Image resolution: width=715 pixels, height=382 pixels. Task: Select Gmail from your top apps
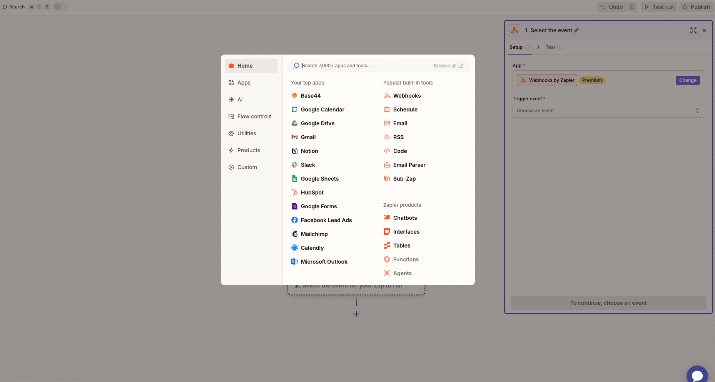pos(308,137)
